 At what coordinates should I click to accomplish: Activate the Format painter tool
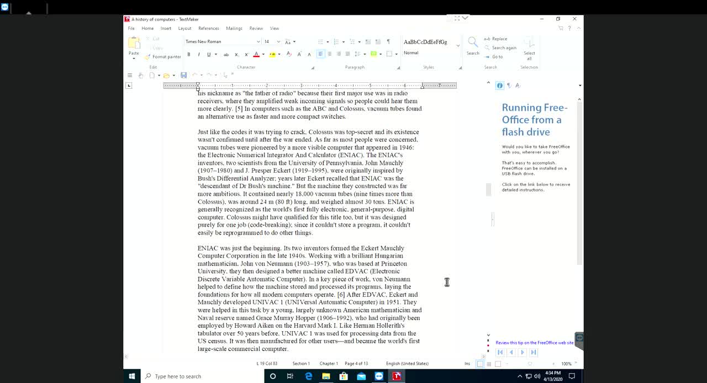[x=163, y=57]
